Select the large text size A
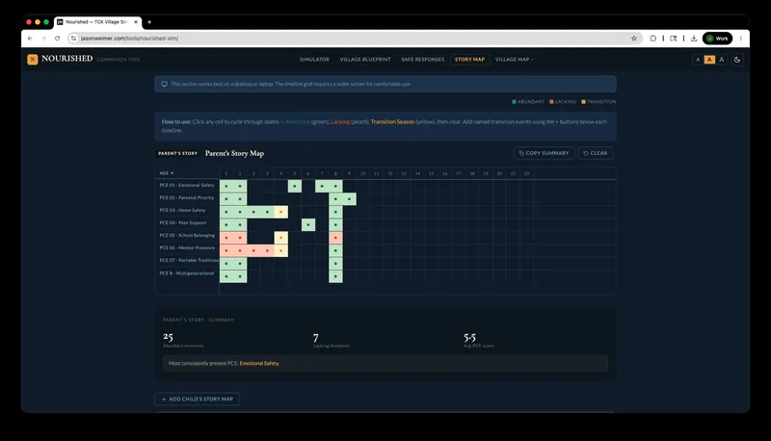The height and width of the screenshot is (441, 771). [x=721, y=60]
